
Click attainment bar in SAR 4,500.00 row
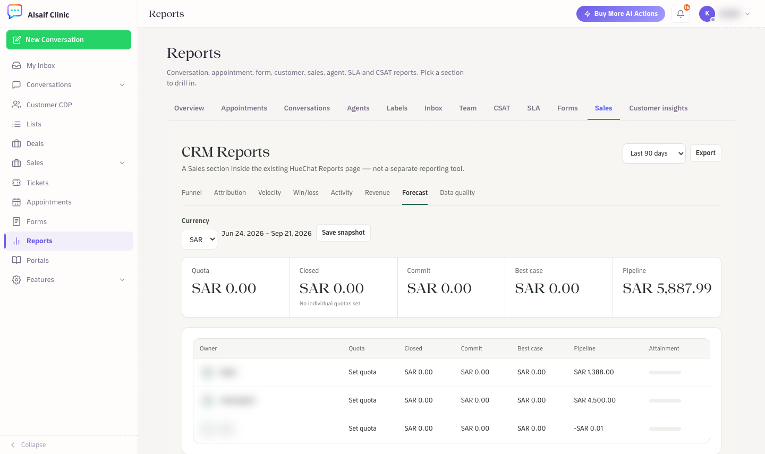tap(665, 401)
